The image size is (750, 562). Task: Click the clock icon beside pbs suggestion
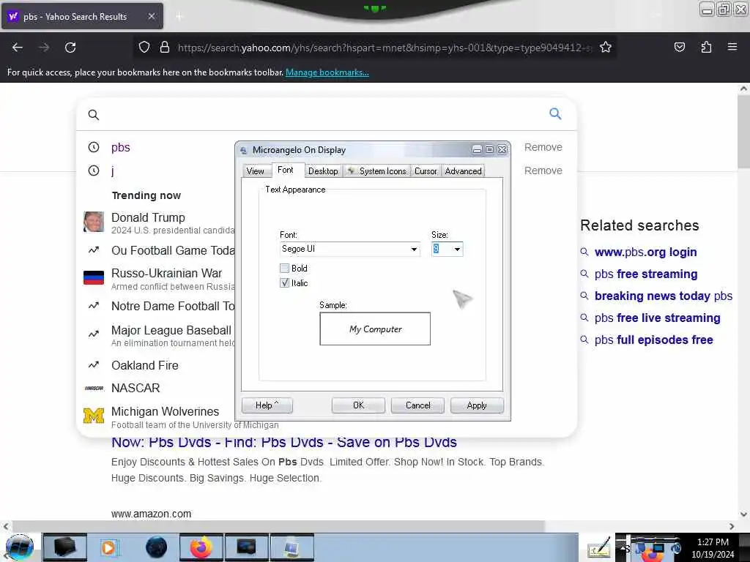click(94, 147)
